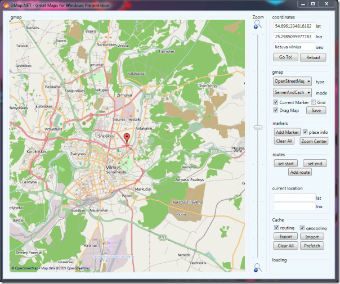Click the Markučiai label on map
The image size is (340, 284).
coord(142,189)
